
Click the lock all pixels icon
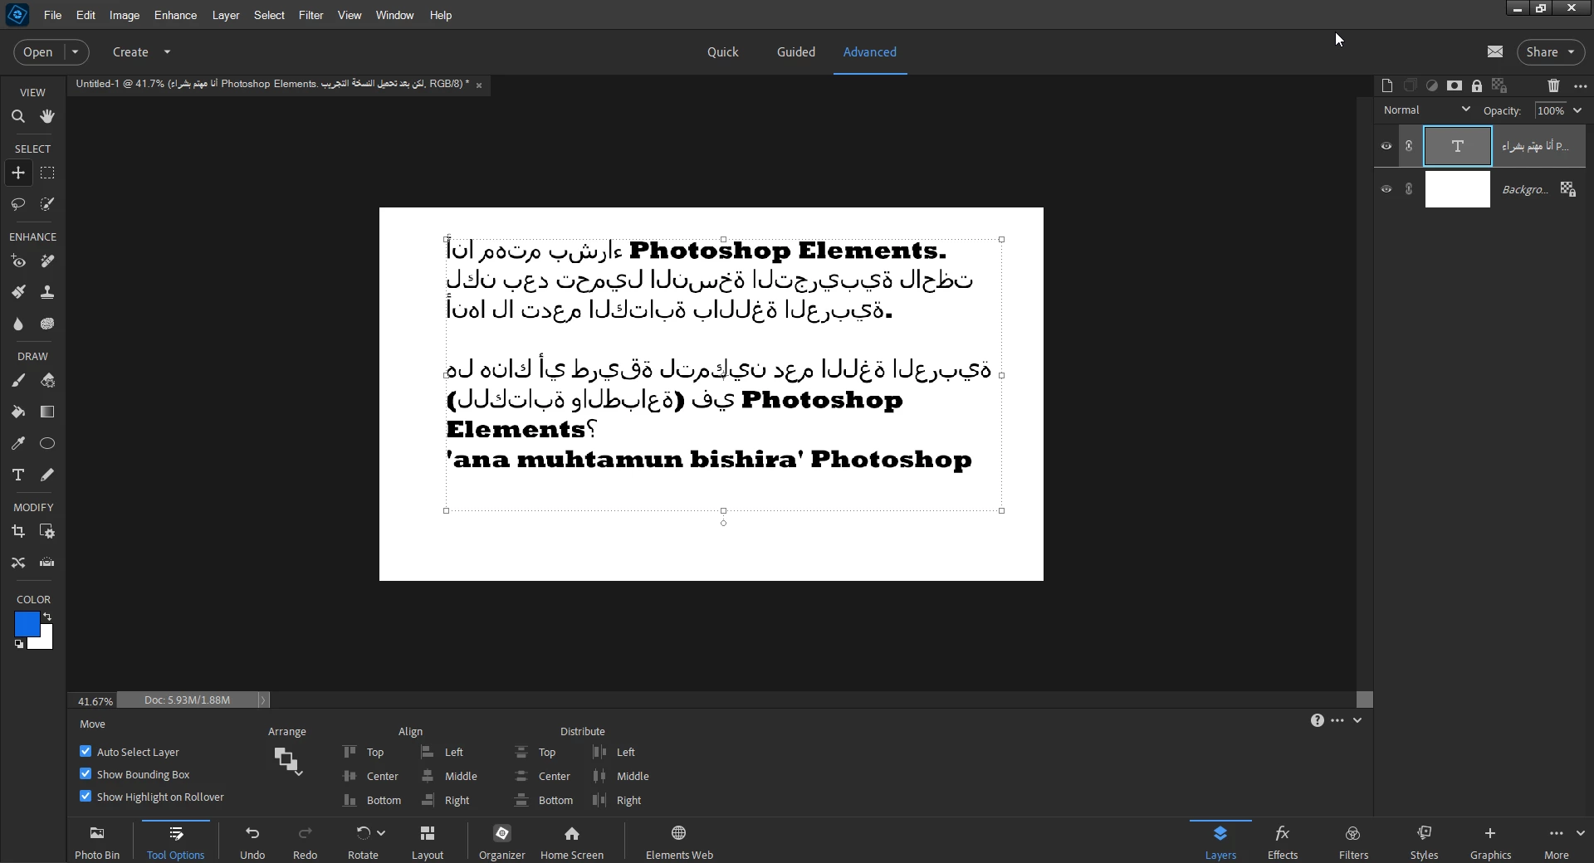(x=1477, y=85)
